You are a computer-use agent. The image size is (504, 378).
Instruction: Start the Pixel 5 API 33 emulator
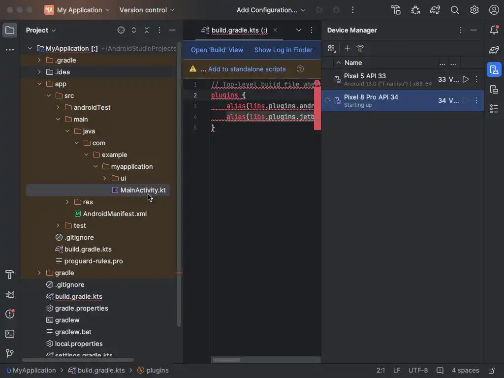[x=466, y=79]
